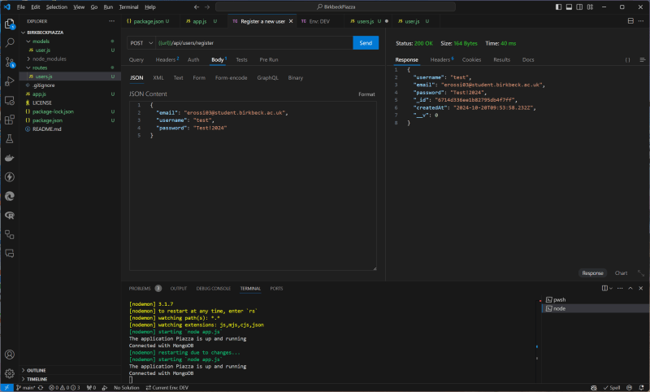
Task: Format the JSON content
Action: point(366,94)
